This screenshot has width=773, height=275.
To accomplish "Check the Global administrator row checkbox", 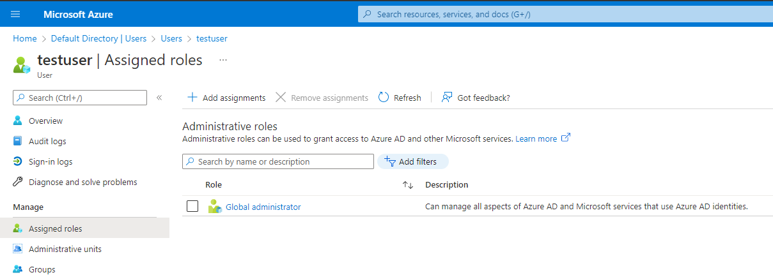I will click(x=192, y=206).
